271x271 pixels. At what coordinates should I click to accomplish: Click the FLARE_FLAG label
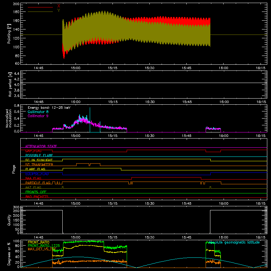click(x=35, y=169)
